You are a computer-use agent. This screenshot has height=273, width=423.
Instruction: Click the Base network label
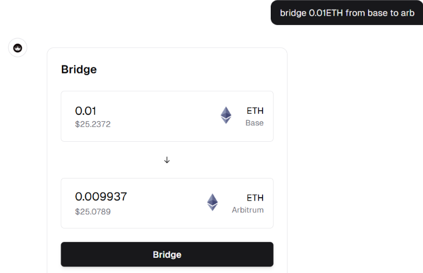(x=254, y=123)
